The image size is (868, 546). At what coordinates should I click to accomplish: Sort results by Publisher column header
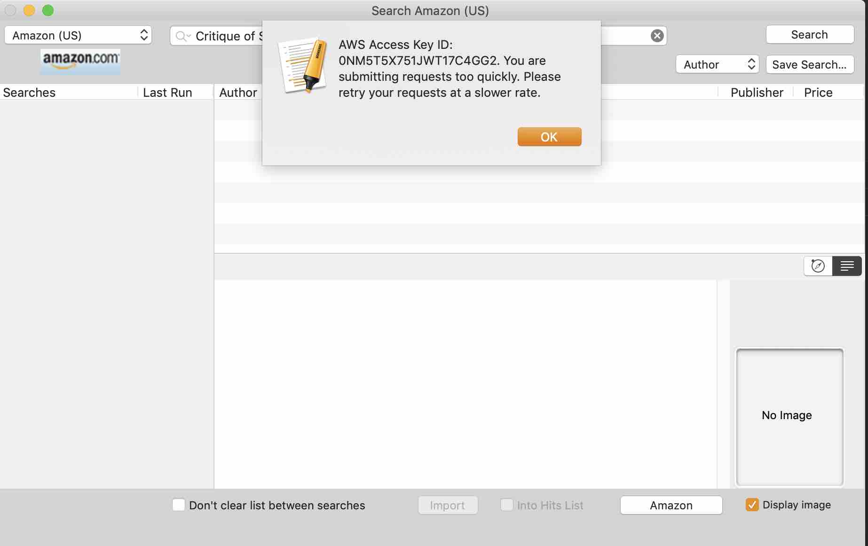coord(757,93)
